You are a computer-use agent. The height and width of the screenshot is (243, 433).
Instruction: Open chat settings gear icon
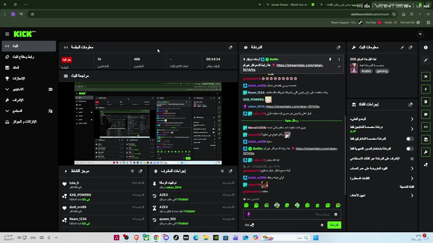[x=322, y=225]
